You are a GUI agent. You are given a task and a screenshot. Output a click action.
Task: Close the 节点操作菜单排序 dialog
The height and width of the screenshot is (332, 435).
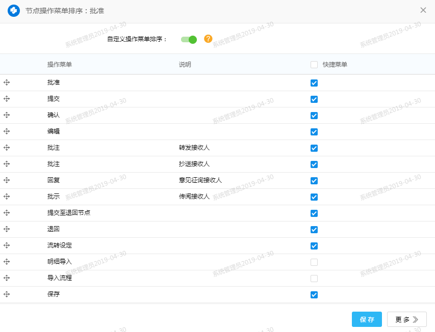[423, 10]
